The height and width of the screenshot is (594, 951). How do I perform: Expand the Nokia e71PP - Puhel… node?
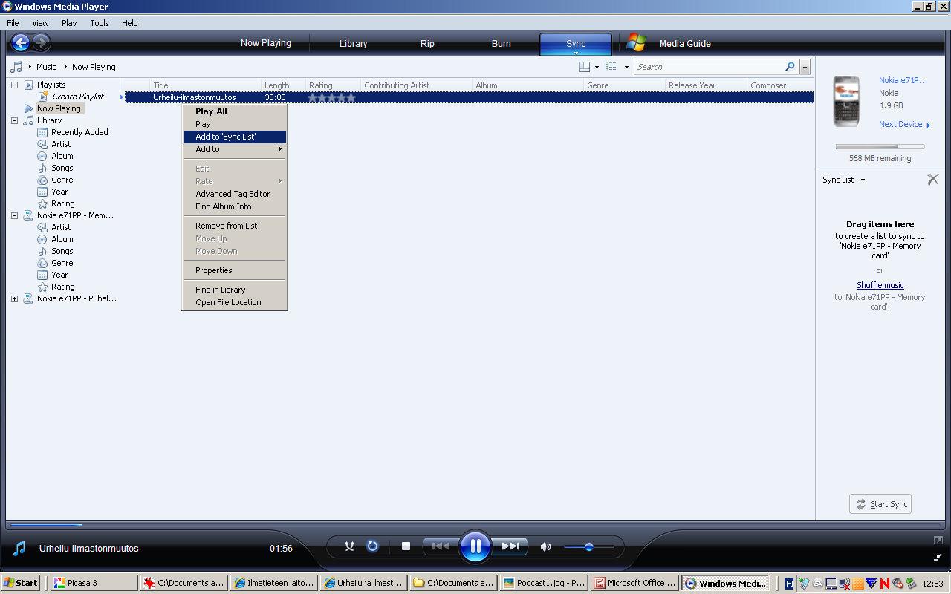point(14,298)
